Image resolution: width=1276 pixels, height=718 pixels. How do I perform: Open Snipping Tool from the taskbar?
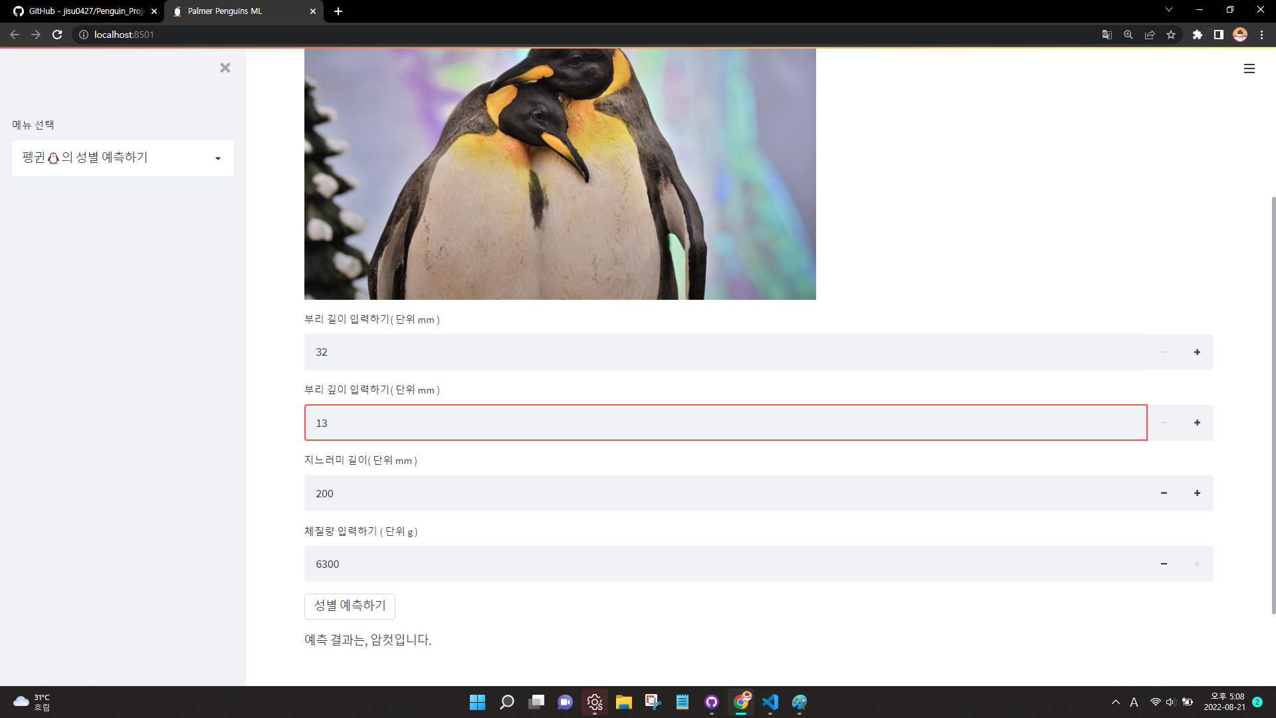(x=653, y=702)
